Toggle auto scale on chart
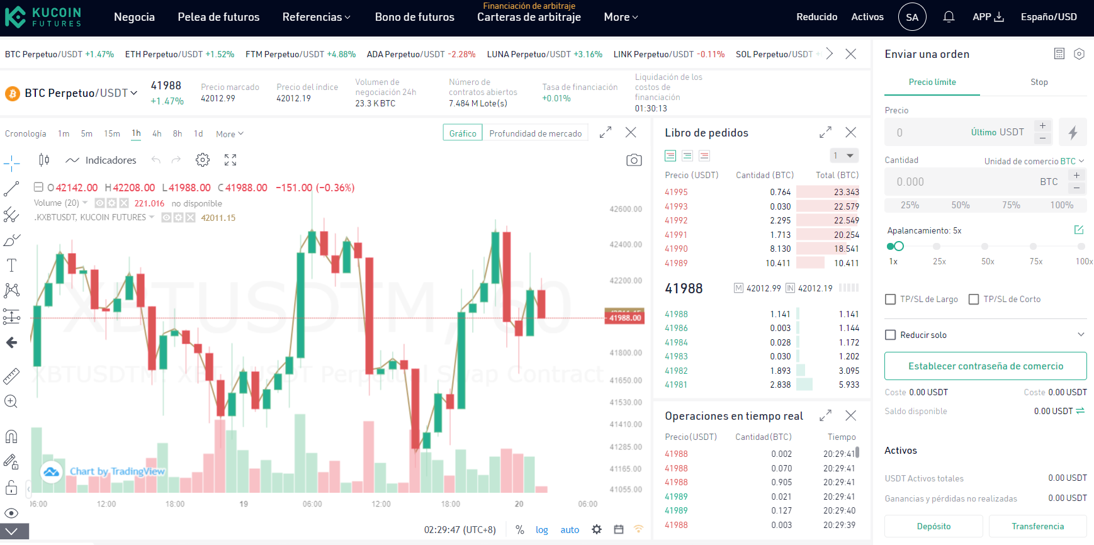Image resolution: width=1094 pixels, height=545 pixels. [x=570, y=530]
